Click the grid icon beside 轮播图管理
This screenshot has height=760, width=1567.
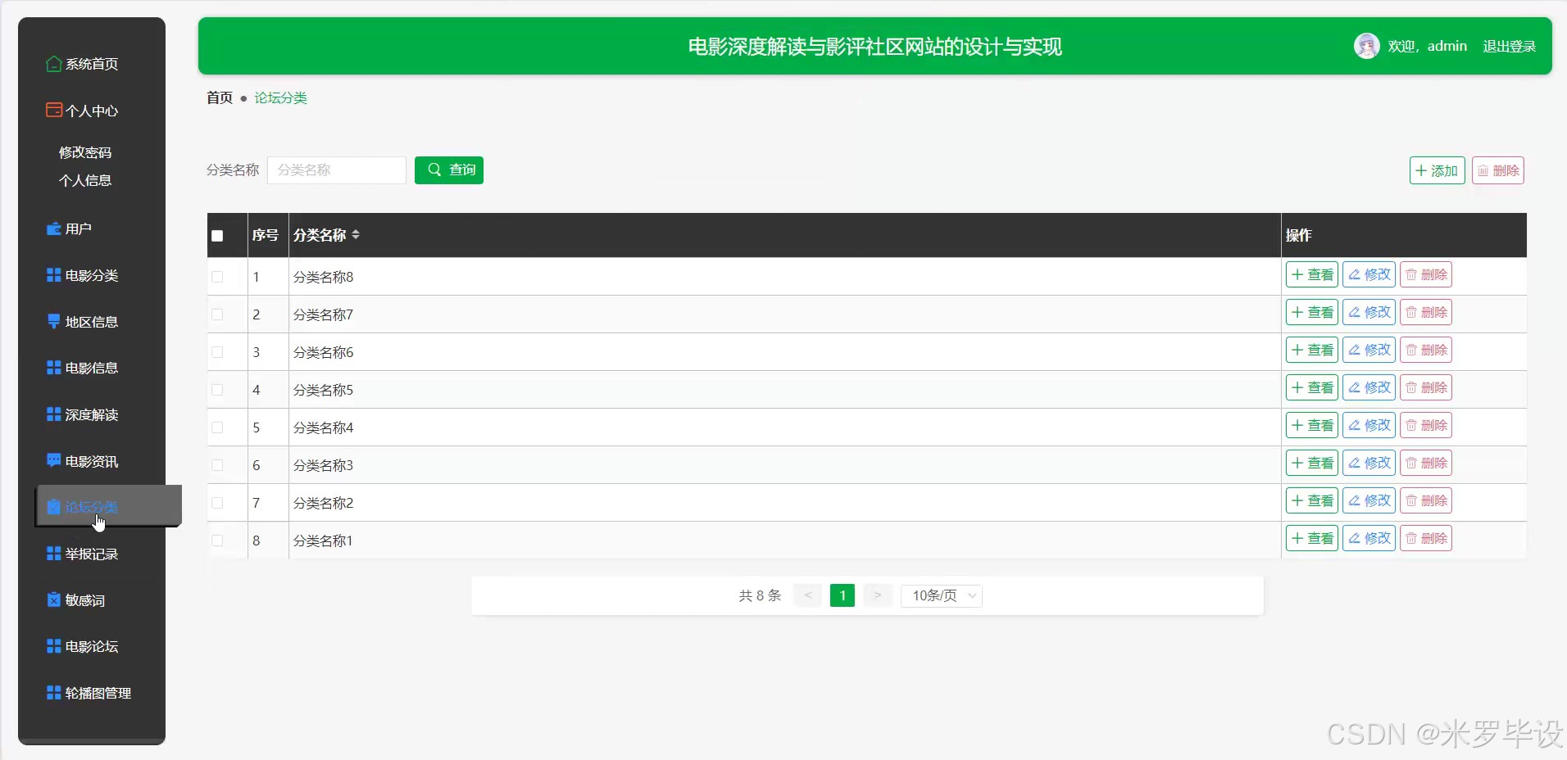(54, 693)
